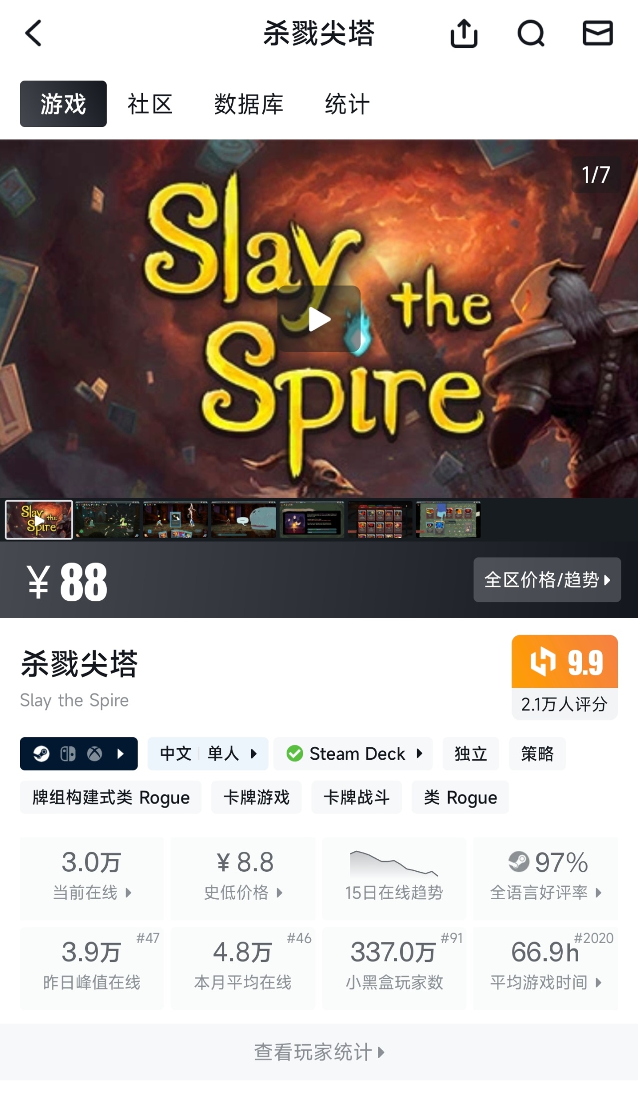
Task: Expand the 中文 单人 language details
Action: pos(208,754)
